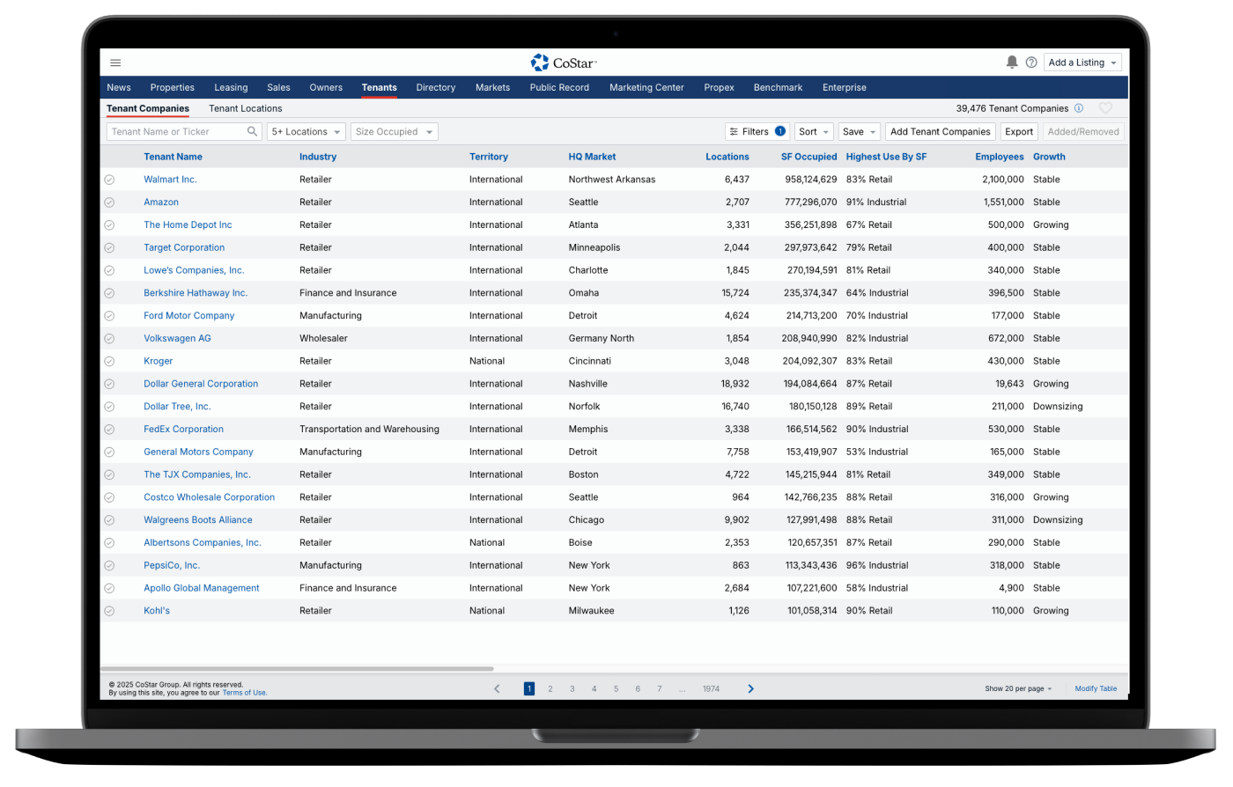The width and height of the screenshot is (1233, 787).
Task: Click the heart favorite icon
Action: pos(1105,108)
